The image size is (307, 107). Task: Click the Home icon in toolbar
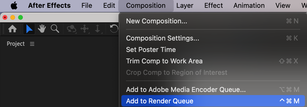(12, 29)
